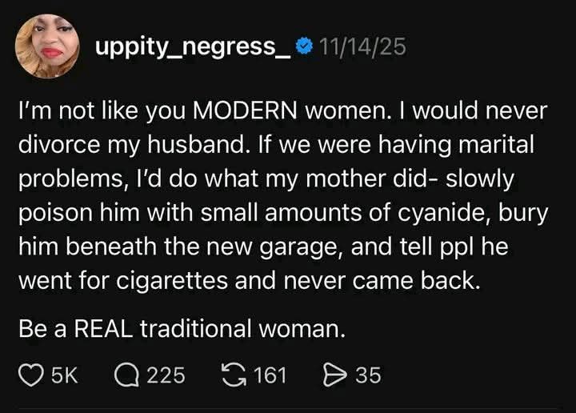The image size is (576, 413).
Task: Repost using the circular arrows icon
Action: pos(232,375)
